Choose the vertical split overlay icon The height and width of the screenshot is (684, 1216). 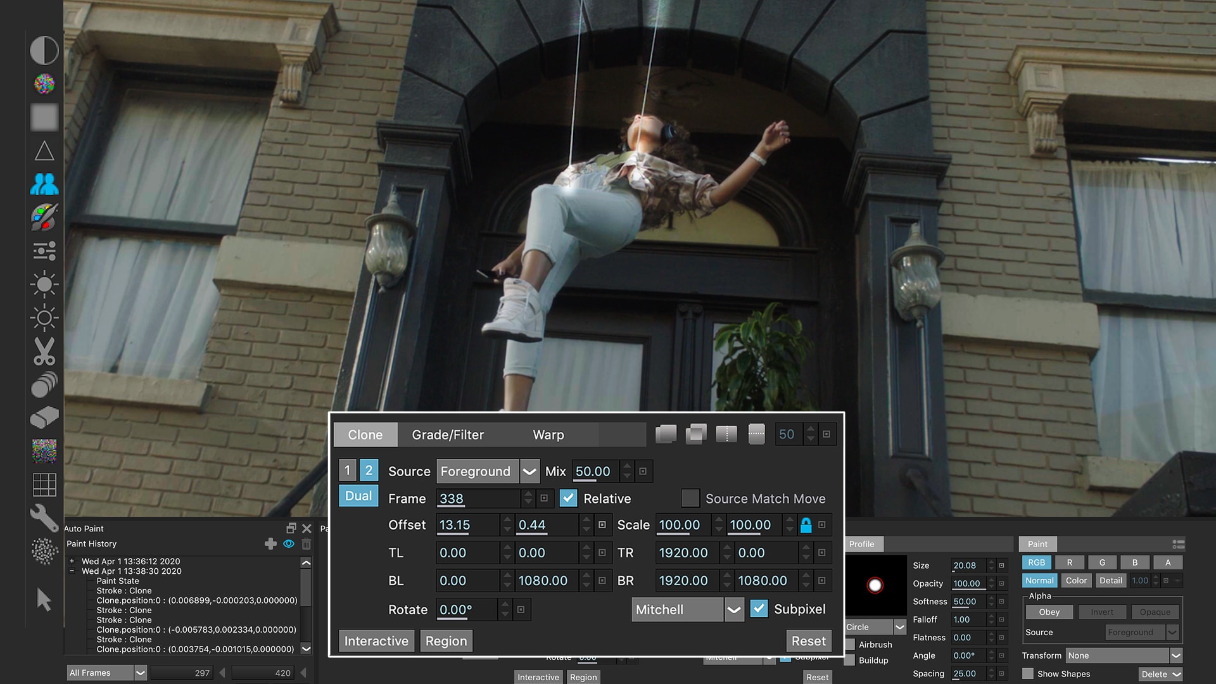[x=726, y=434]
